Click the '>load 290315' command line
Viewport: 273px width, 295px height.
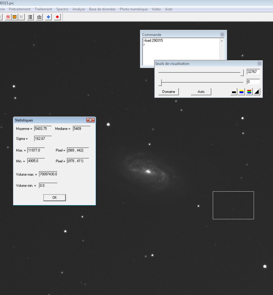(153, 40)
